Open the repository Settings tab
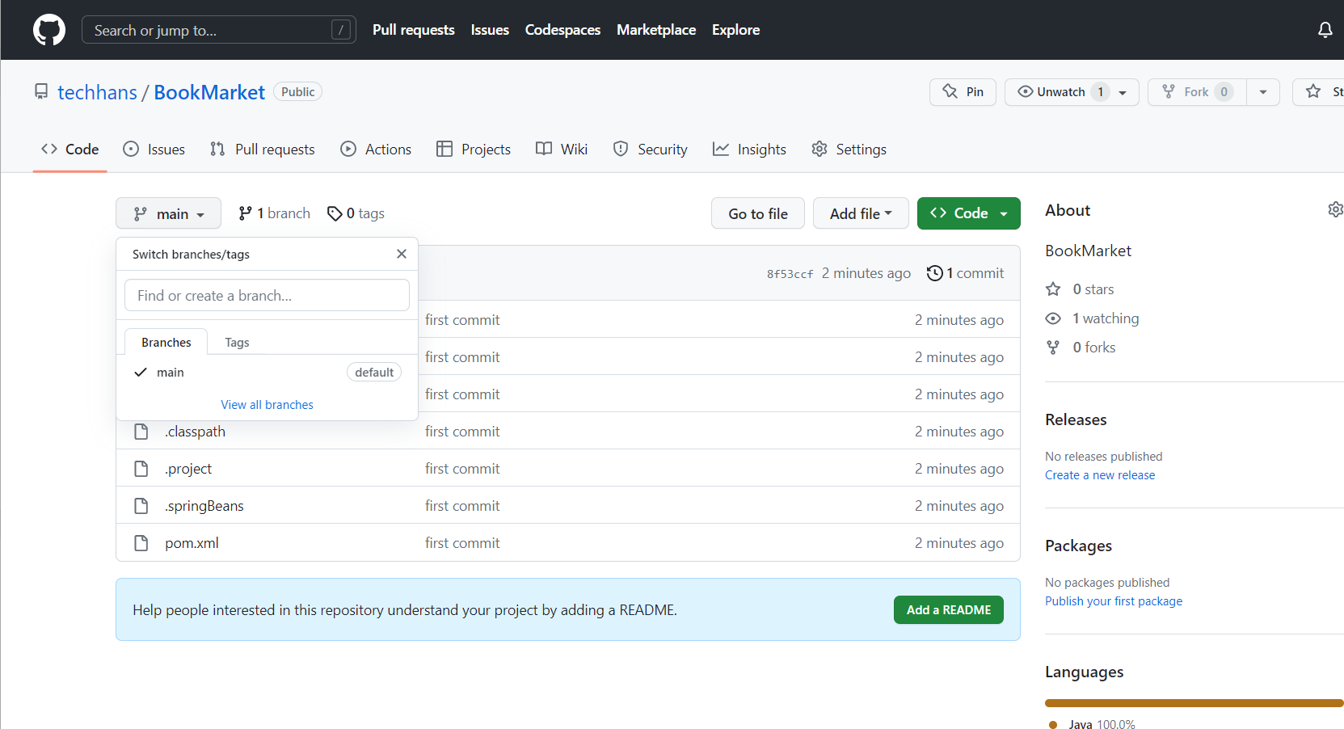The width and height of the screenshot is (1344, 729). click(x=849, y=150)
